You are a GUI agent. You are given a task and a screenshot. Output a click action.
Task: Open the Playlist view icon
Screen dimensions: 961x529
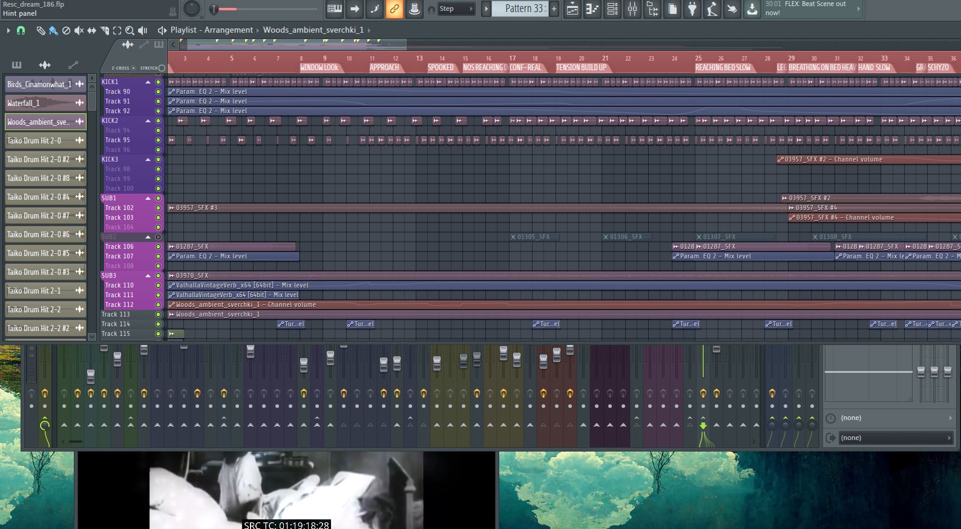tap(572, 8)
